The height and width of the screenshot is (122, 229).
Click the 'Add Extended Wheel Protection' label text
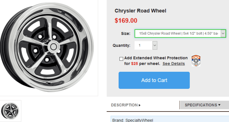[x=156, y=58]
